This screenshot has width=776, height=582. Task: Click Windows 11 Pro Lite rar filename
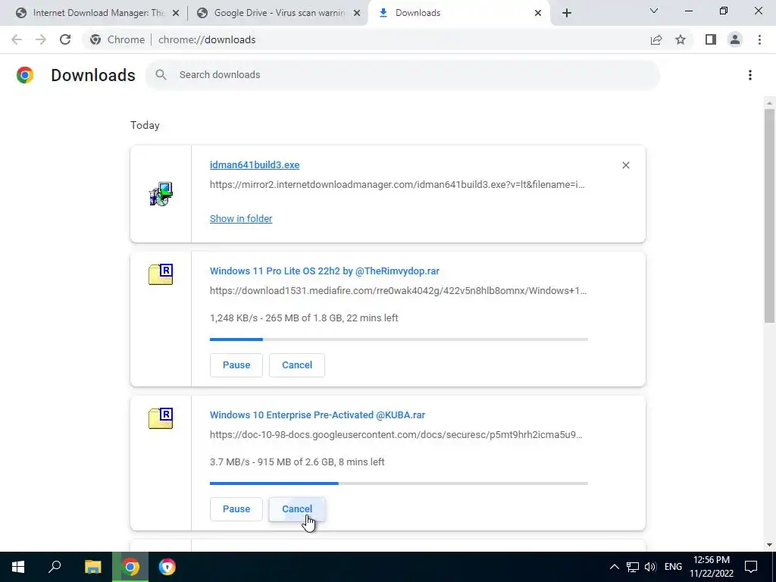[324, 271]
